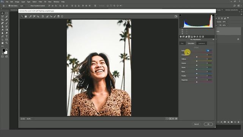
Task: Click the Oranges saturation slider handle
Action: [197, 57]
